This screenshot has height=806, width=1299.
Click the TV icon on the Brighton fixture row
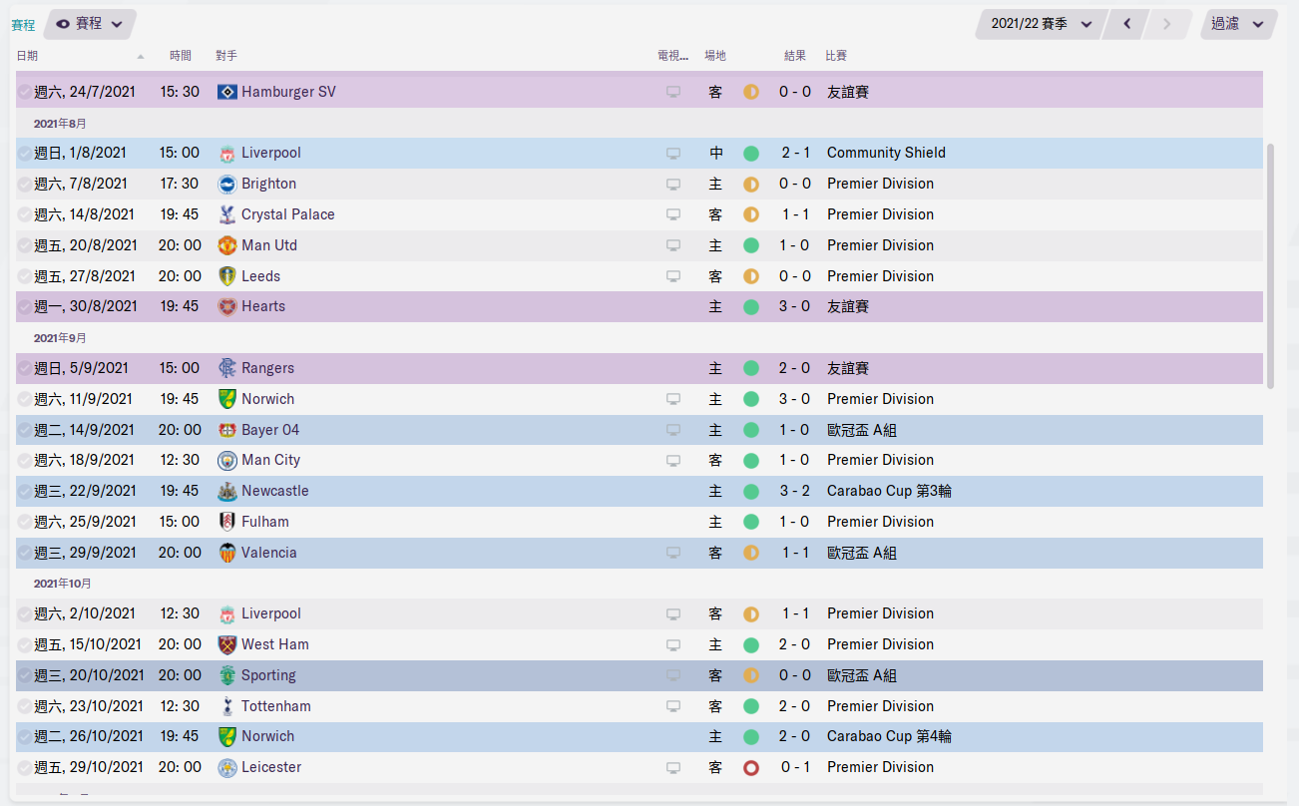673,185
